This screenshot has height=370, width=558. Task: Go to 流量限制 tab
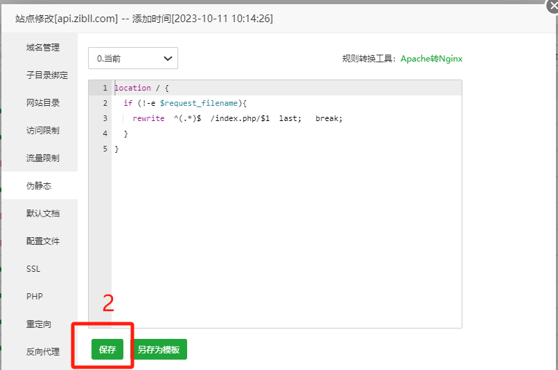click(x=42, y=158)
